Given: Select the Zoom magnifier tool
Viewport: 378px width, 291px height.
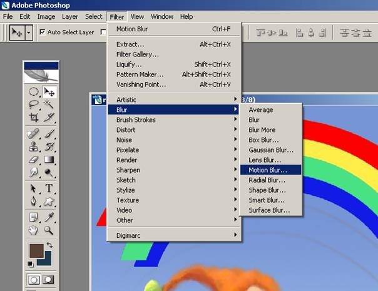Looking at the screenshot, I should pos(48,230).
